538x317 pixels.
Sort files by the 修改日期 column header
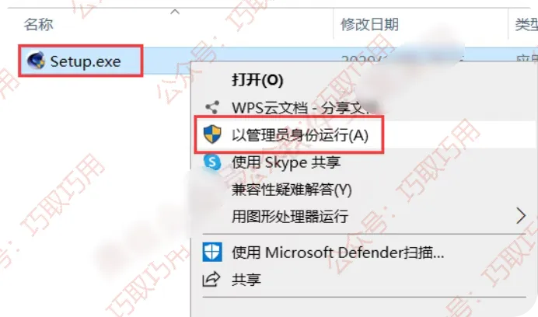369,24
